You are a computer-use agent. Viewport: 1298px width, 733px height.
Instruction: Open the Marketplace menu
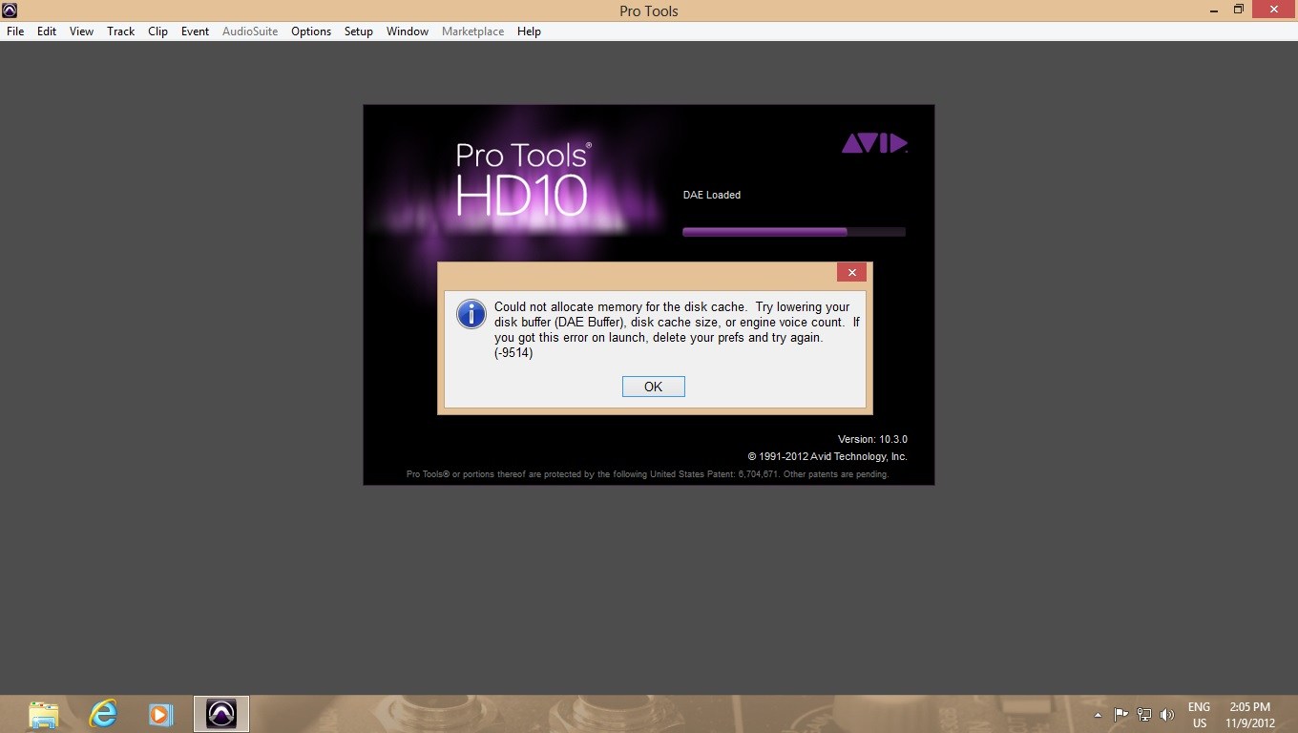coord(472,31)
